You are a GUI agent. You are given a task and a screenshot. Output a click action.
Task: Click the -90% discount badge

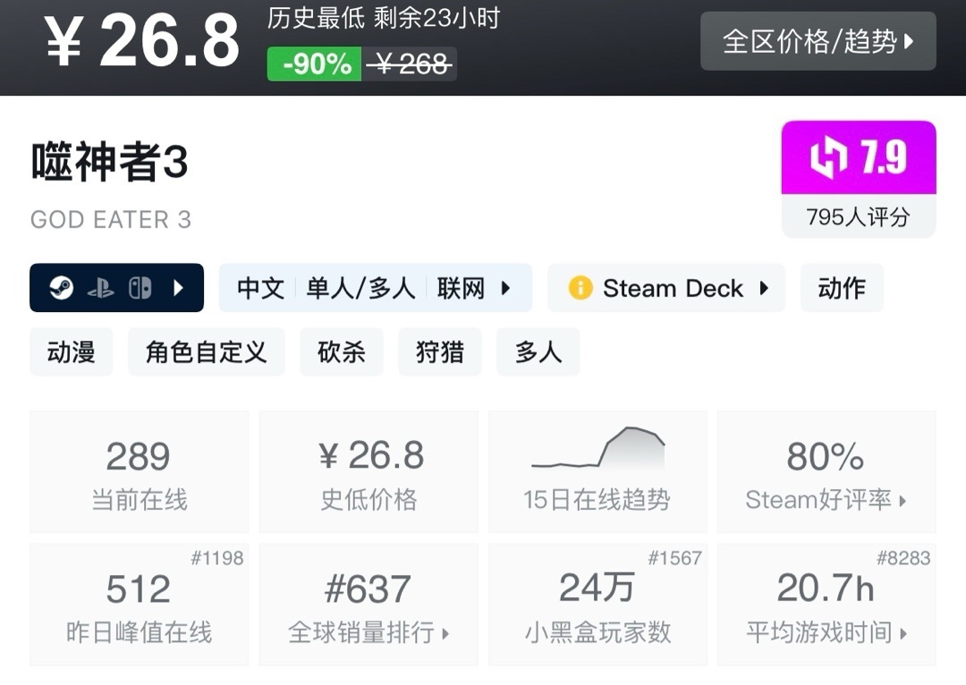314,64
